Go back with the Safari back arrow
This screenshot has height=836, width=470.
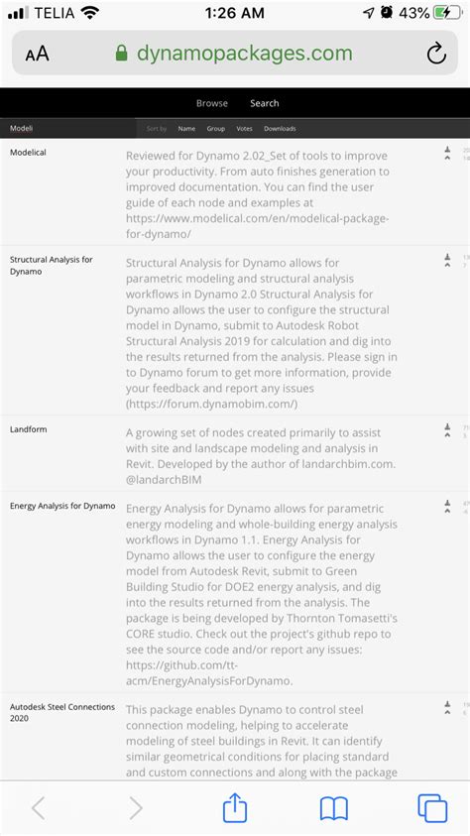point(38,809)
